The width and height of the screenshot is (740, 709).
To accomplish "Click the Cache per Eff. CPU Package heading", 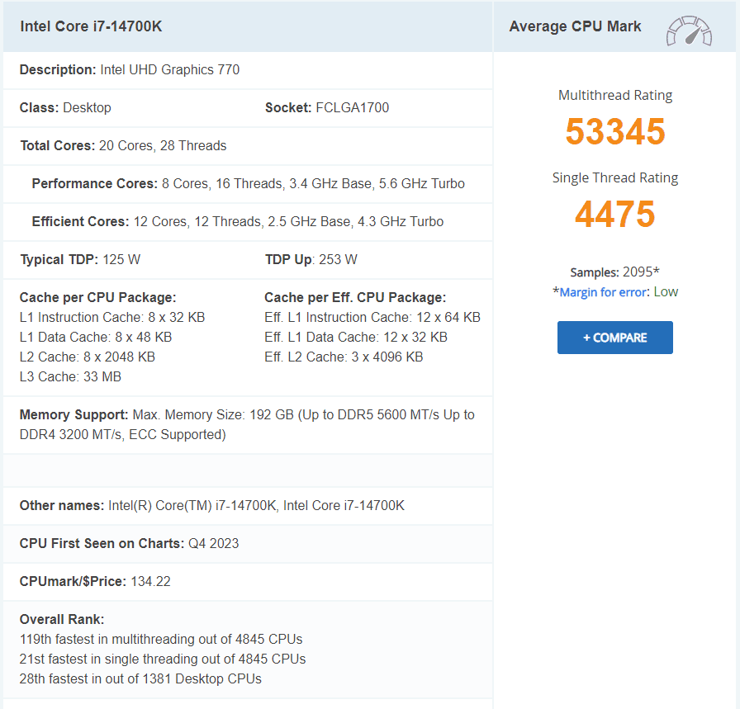I will tap(355, 298).
